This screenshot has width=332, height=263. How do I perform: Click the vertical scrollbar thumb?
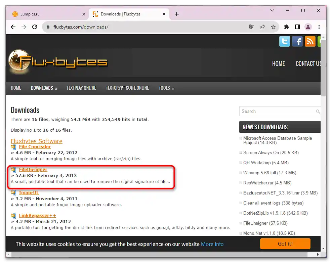point(323,68)
